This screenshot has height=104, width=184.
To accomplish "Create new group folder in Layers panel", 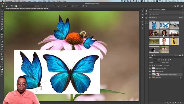I will tap(176, 103).
